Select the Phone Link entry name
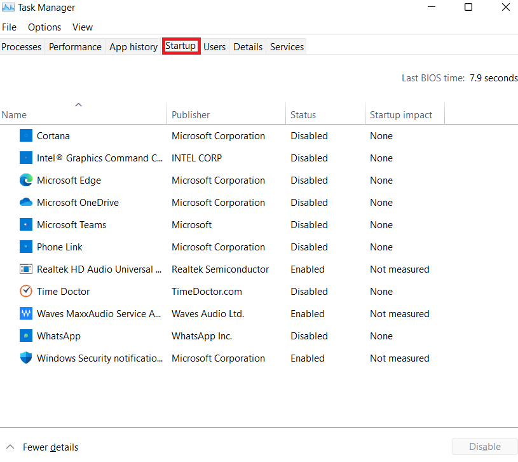Image resolution: width=518 pixels, height=462 pixels. pos(60,247)
